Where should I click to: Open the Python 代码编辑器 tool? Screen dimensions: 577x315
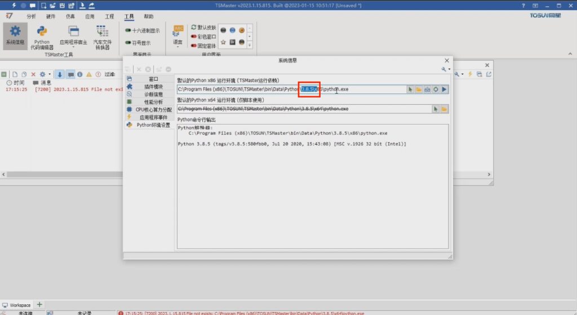click(x=42, y=36)
